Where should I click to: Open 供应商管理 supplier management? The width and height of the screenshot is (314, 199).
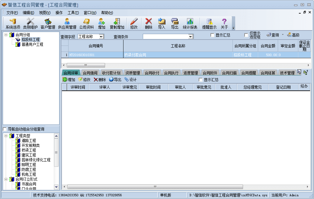point(67,24)
